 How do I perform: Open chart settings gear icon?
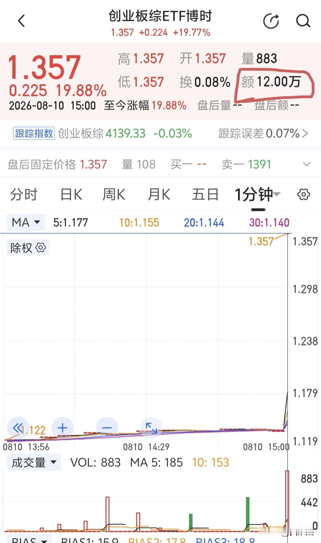click(x=303, y=194)
